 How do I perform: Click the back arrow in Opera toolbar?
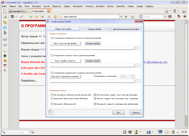click(31, 17)
